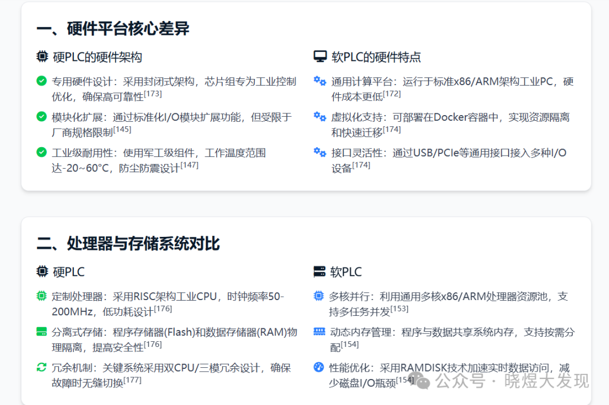Open citation [176] after 提高安全性
This screenshot has height=405, width=609.
coord(153,345)
